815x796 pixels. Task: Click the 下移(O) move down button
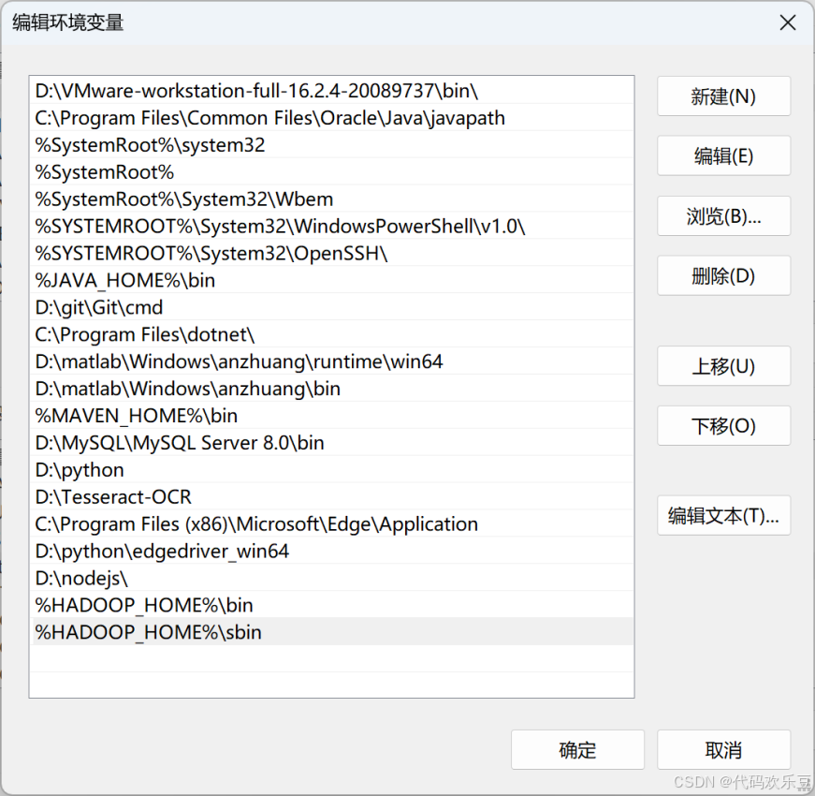723,426
